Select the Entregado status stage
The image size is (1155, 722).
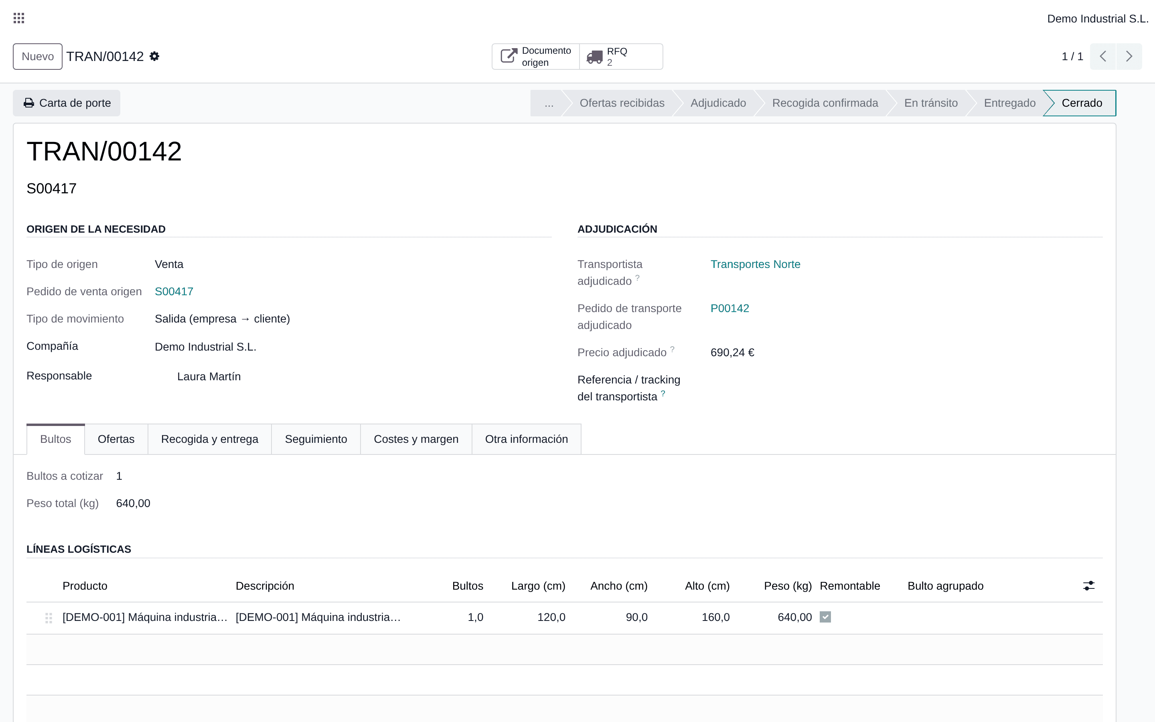tap(1009, 103)
